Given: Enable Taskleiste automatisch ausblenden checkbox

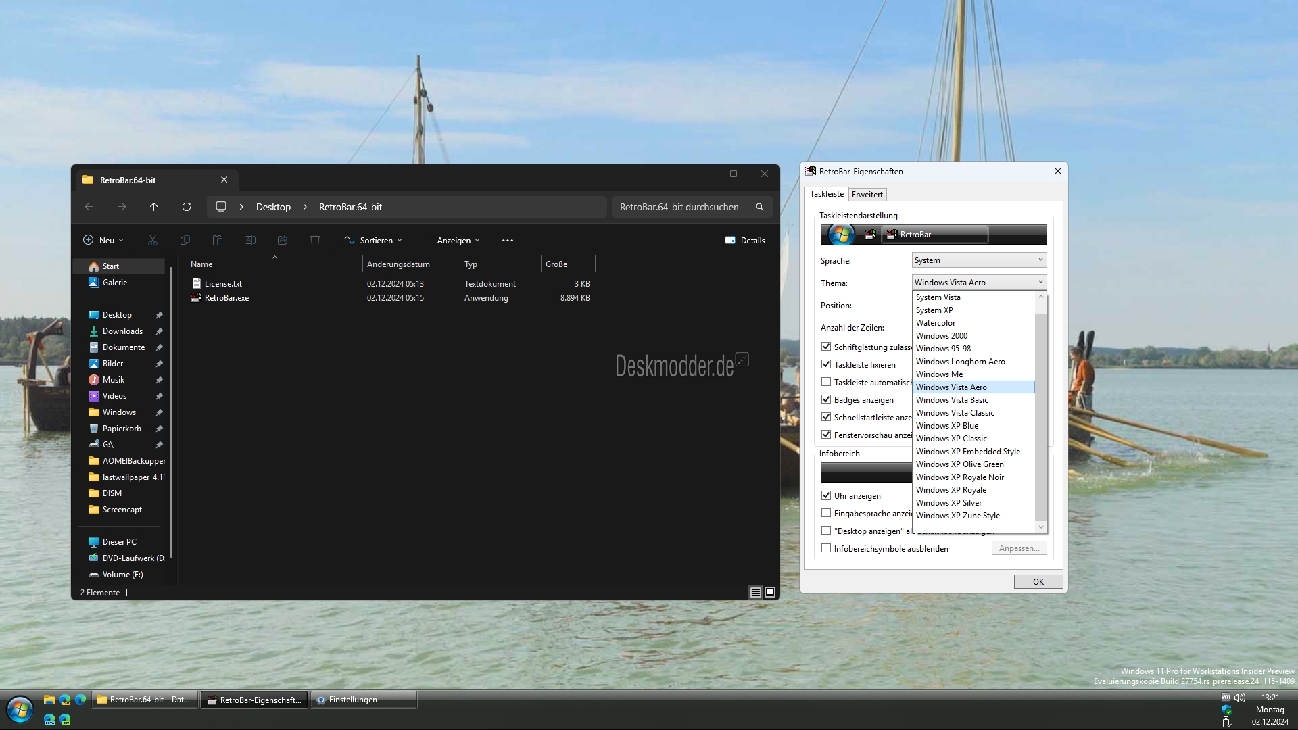Looking at the screenshot, I should (x=826, y=382).
